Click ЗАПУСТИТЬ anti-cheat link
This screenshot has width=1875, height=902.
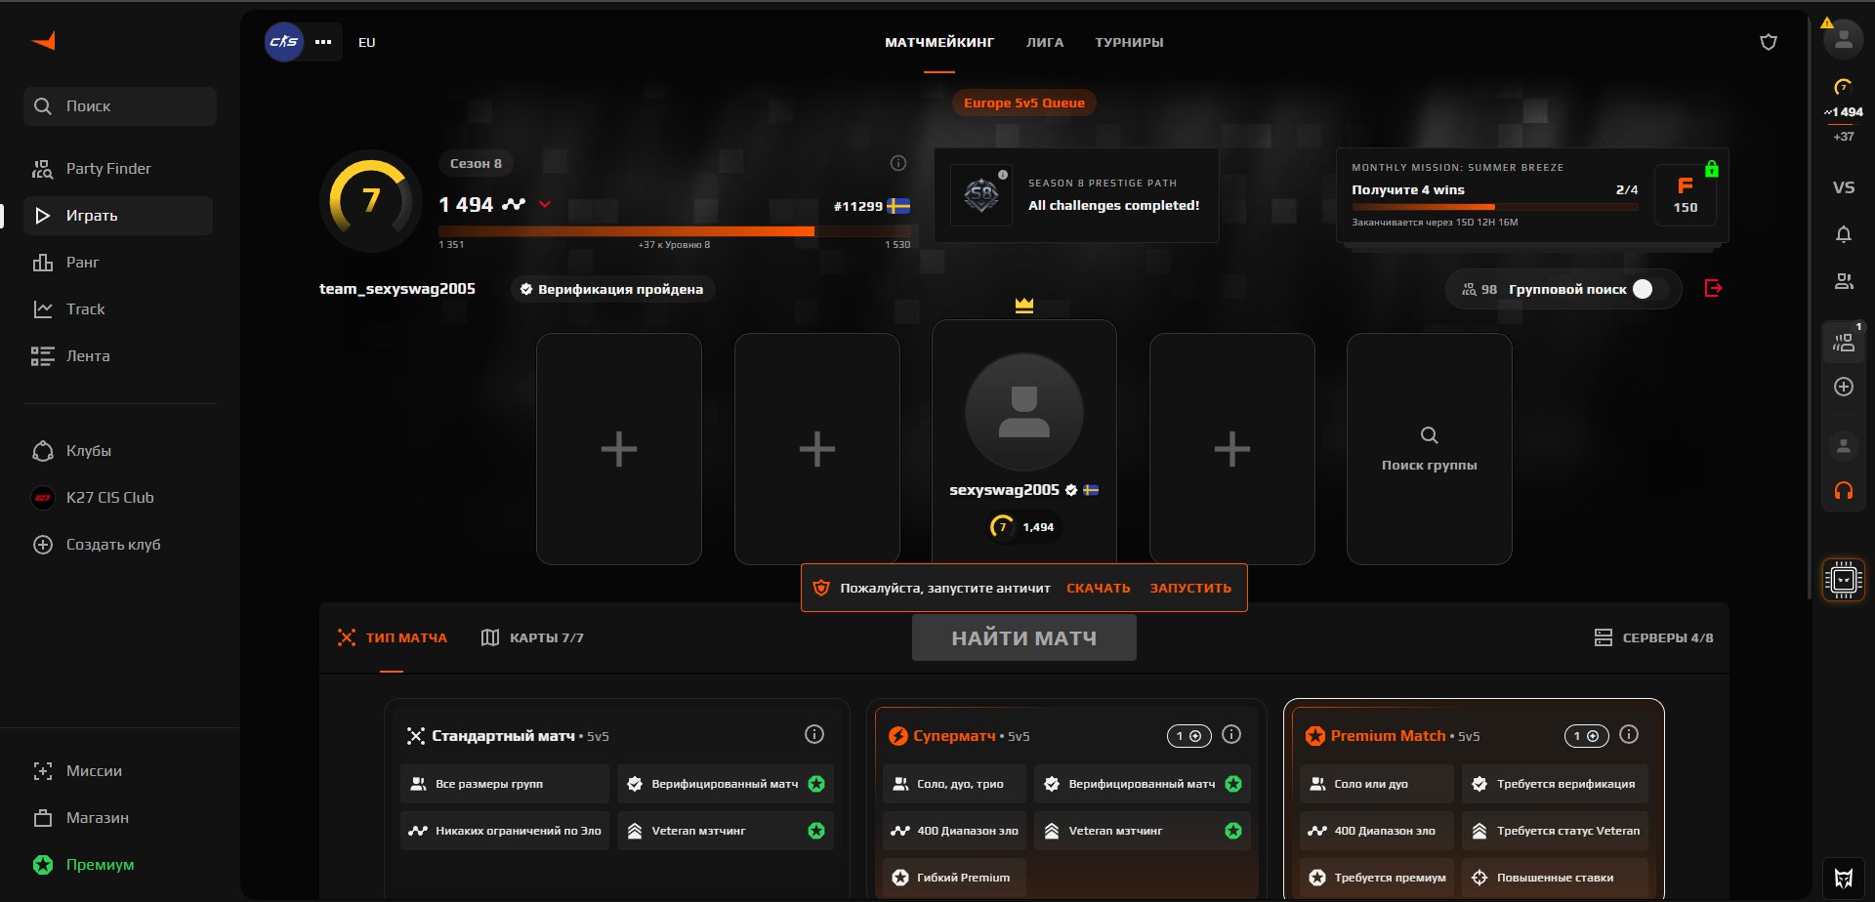point(1190,589)
